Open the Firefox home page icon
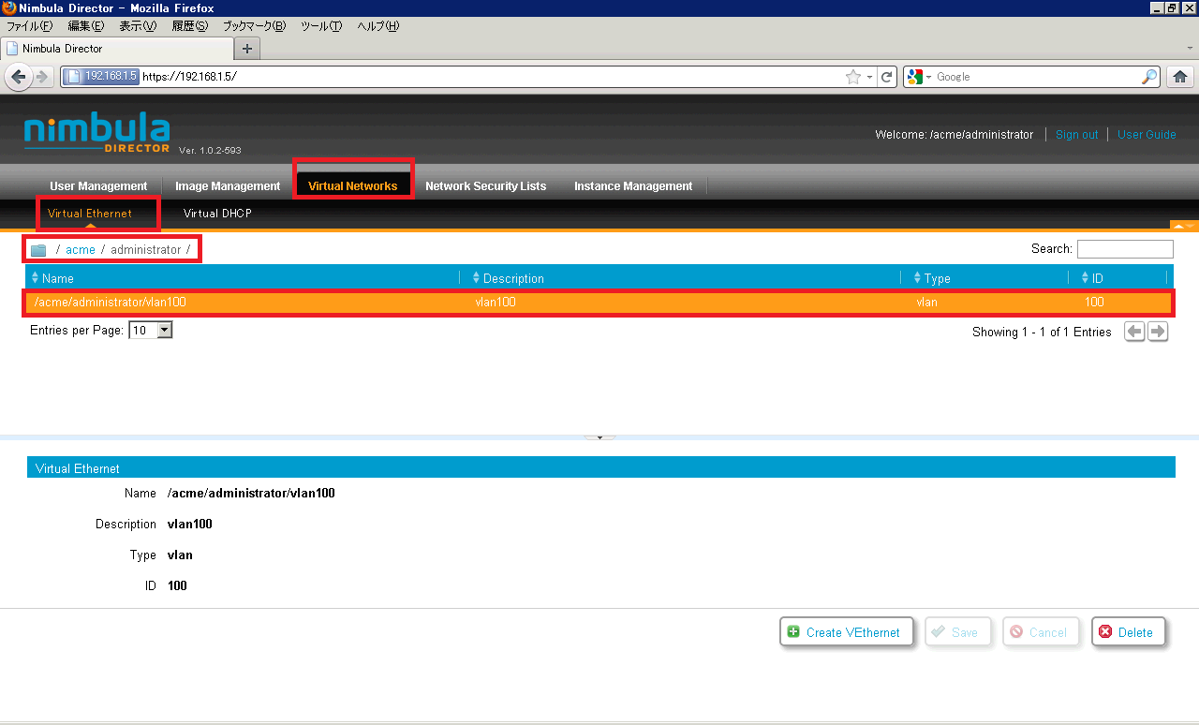This screenshot has height=725, width=1199. point(1180,77)
